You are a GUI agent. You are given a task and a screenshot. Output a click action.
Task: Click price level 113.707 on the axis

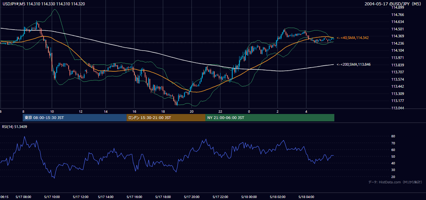pos(398,72)
